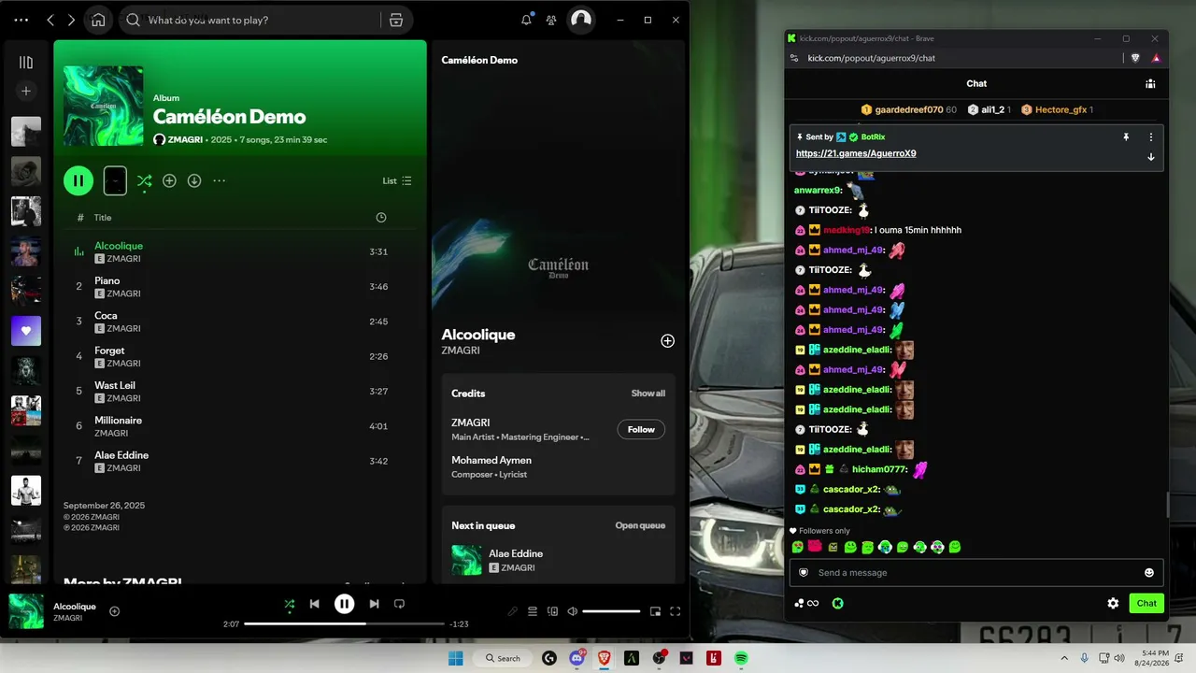Screen dimensions: 1196x673
Task: Toggle the queue view icon
Action: pos(533,611)
